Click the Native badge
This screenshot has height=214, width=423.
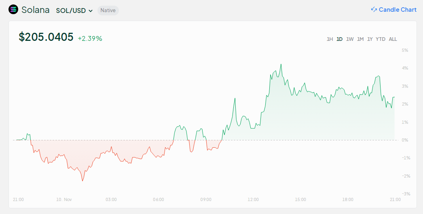[x=108, y=11]
